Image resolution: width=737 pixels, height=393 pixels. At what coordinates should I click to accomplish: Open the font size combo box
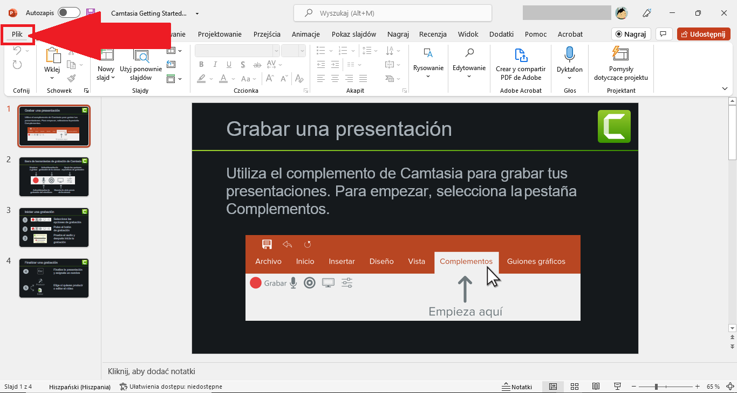(x=294, y=51)
